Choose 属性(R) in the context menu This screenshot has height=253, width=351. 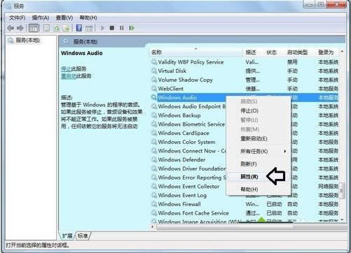249,177
